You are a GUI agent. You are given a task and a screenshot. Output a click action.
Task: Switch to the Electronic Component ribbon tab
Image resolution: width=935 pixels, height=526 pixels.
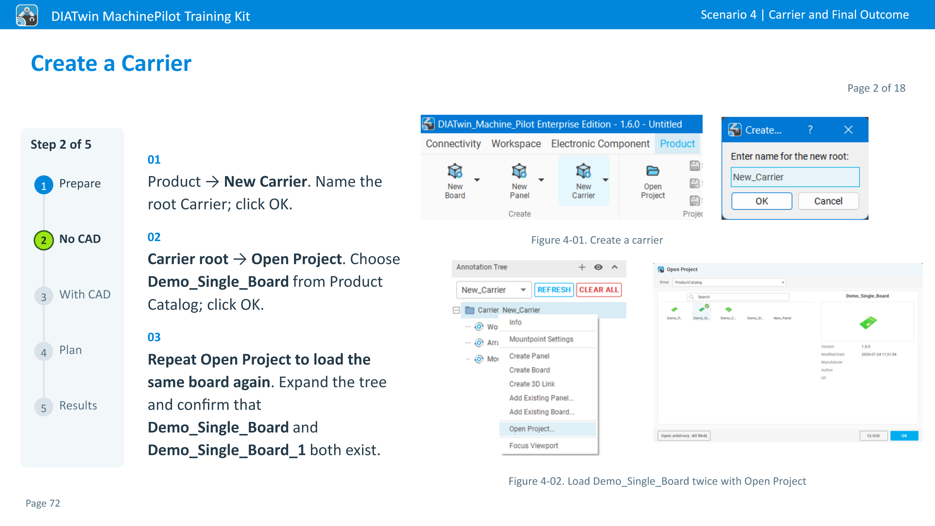point(600,144)
